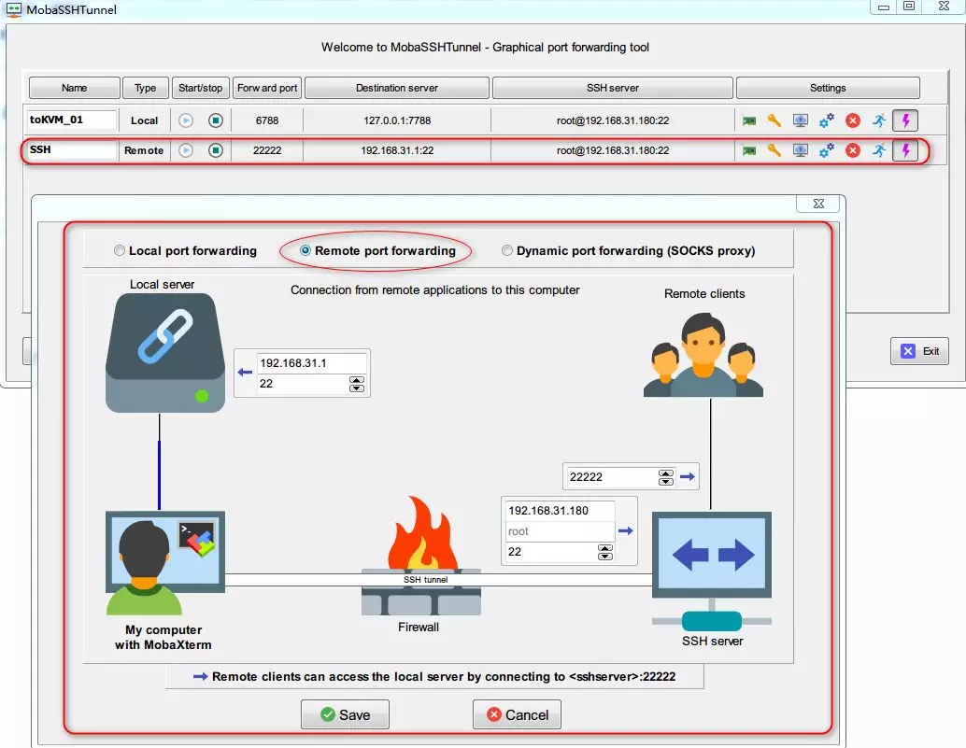
Task: Increase forwarded port 22222 with up arrow
Action: [x=665, y=473]
